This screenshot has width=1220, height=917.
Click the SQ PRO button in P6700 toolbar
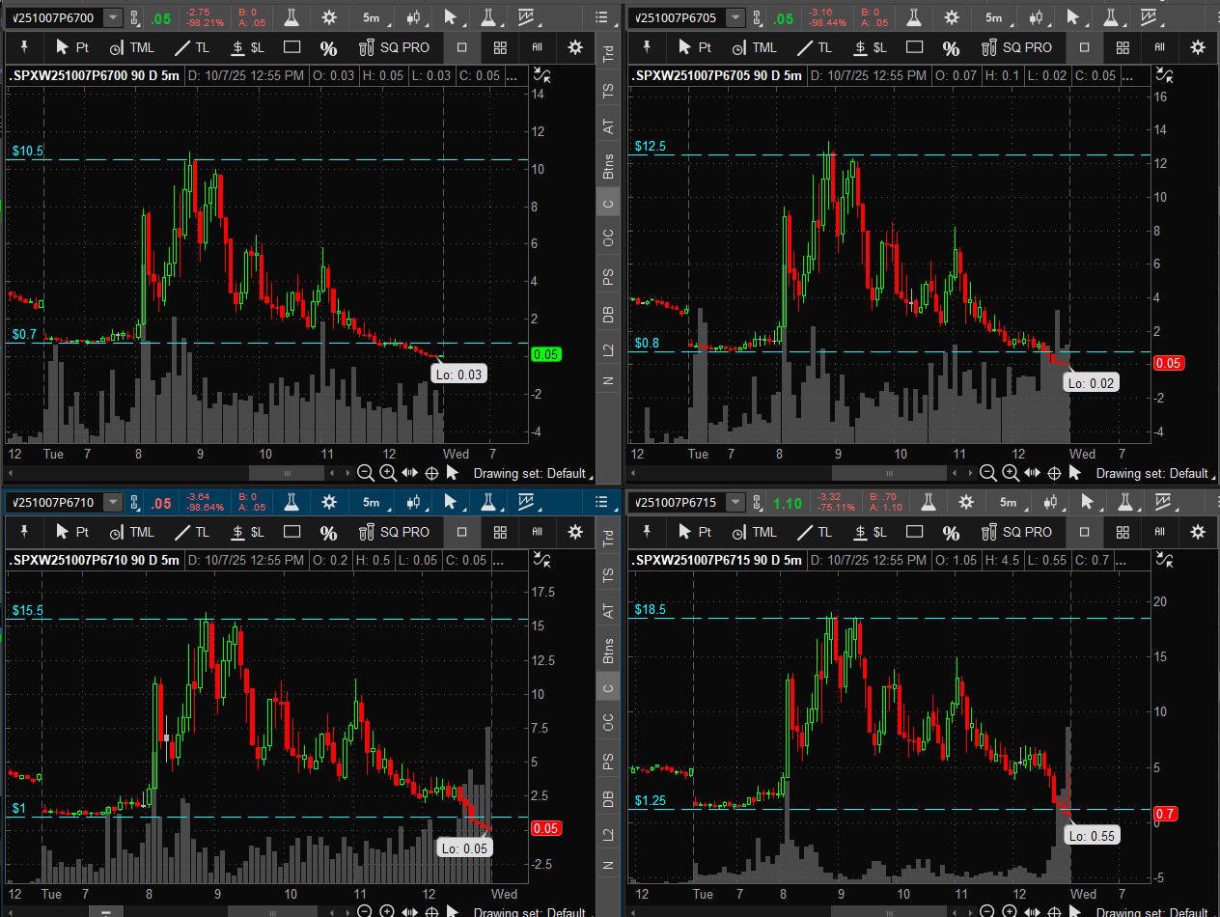click(x=394, y=47)
